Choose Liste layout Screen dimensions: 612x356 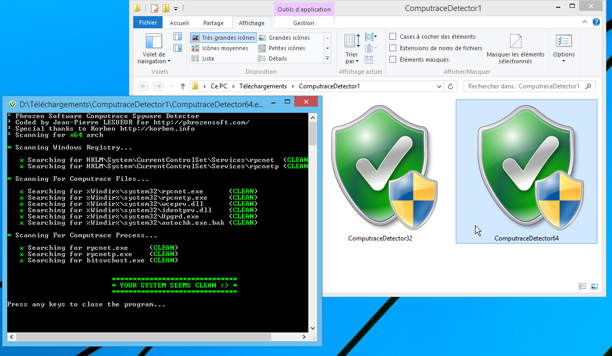tap(203, 59)
